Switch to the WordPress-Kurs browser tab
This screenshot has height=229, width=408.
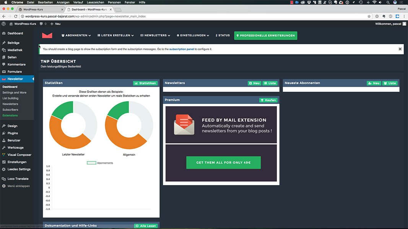[40, 9]
